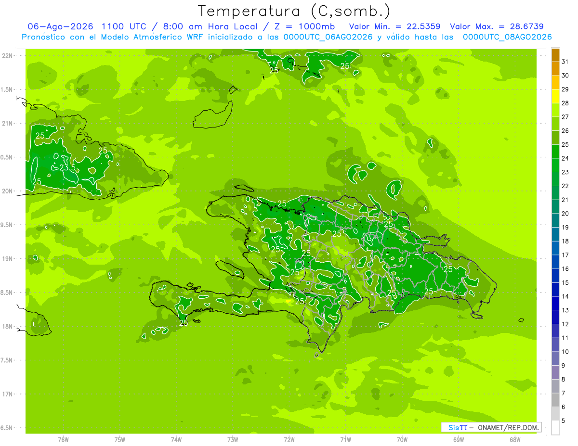The width and height of the screenshot is (578, 446).
Task: Click the '68W' longitude axis label
Action: click(x=515, y=440)
